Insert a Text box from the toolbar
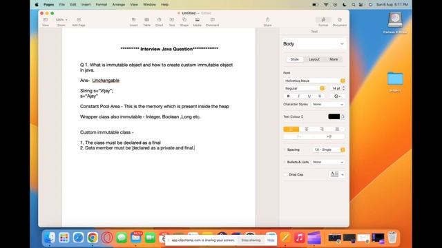This screenshot has height=248, width=442. (x=172, y=20)
